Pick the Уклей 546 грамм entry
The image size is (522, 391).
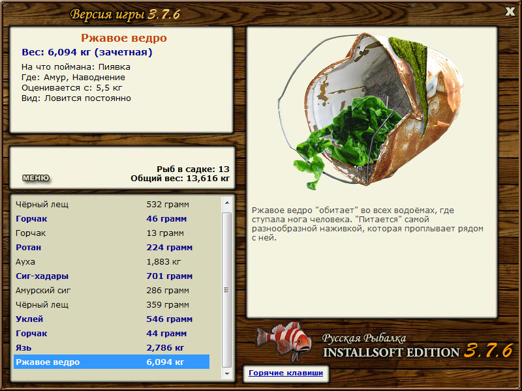pos(112,319)
